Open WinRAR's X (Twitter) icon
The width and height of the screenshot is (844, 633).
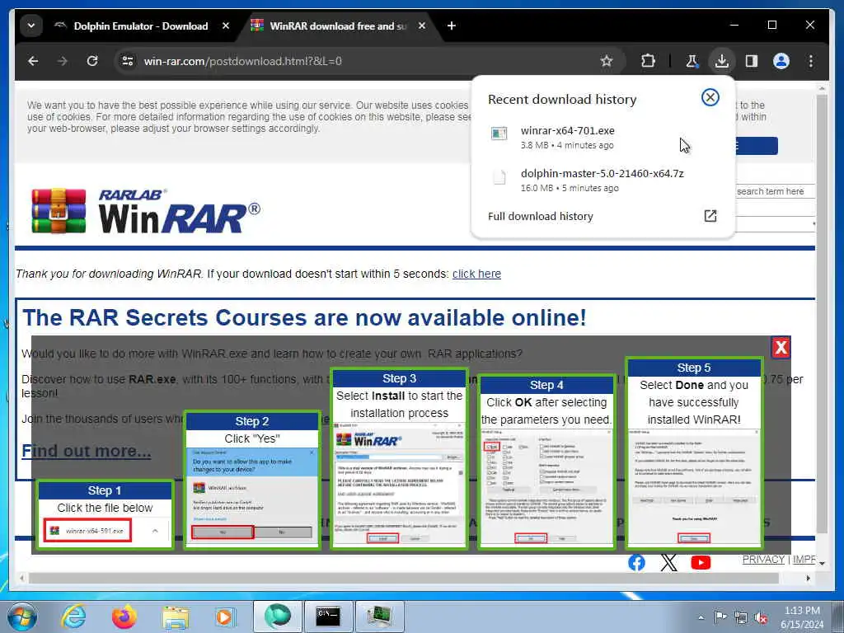point(668,562)
